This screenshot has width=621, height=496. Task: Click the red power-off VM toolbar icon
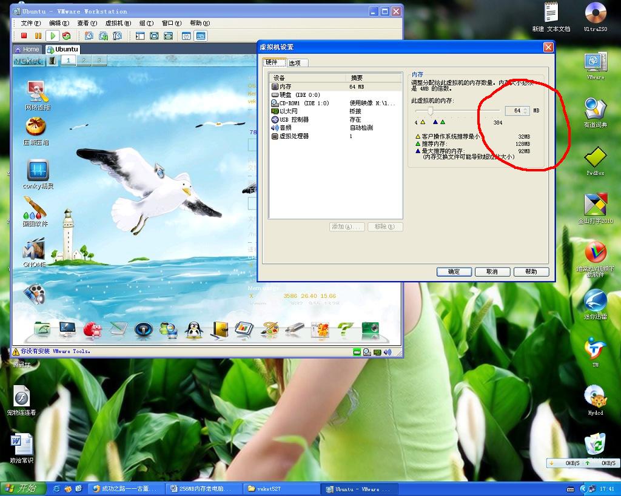[24, 36]
